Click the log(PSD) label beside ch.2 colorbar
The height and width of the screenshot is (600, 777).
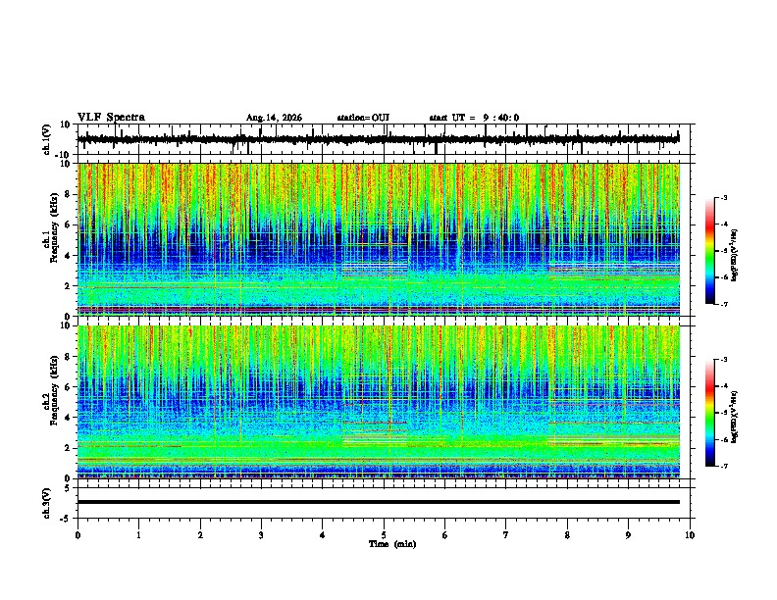(735, 417)
